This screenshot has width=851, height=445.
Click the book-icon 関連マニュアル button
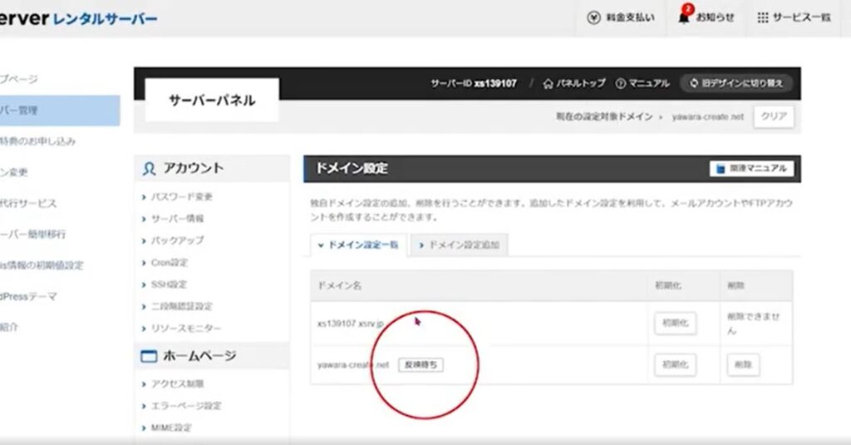coord(751,169)
